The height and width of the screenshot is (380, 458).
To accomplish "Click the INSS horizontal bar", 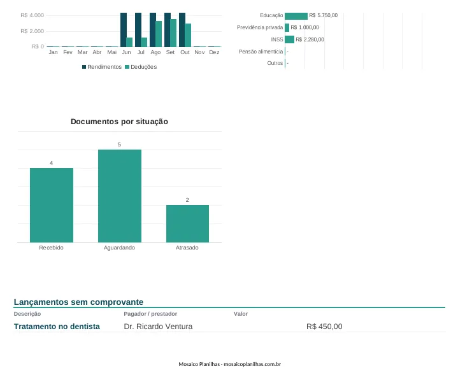I will [x=289, y=39].
